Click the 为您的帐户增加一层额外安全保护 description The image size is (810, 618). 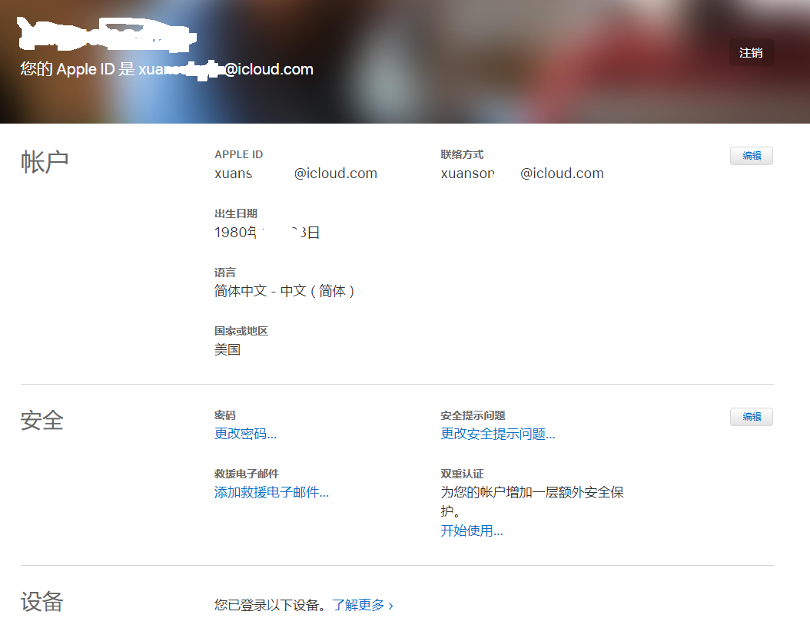[533, 501]
